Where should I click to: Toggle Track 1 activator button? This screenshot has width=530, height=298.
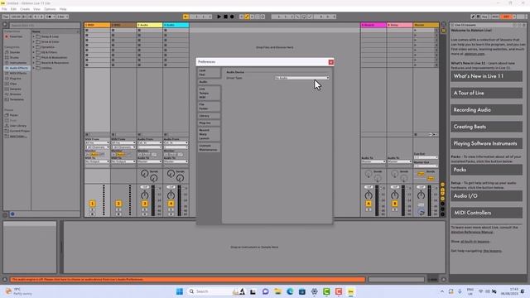click(x=92, y=204)
